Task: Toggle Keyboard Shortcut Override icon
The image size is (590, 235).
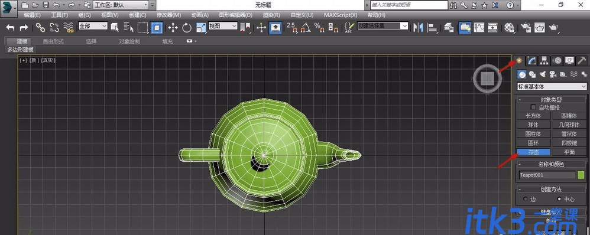Action: click(x=275, y=27)
